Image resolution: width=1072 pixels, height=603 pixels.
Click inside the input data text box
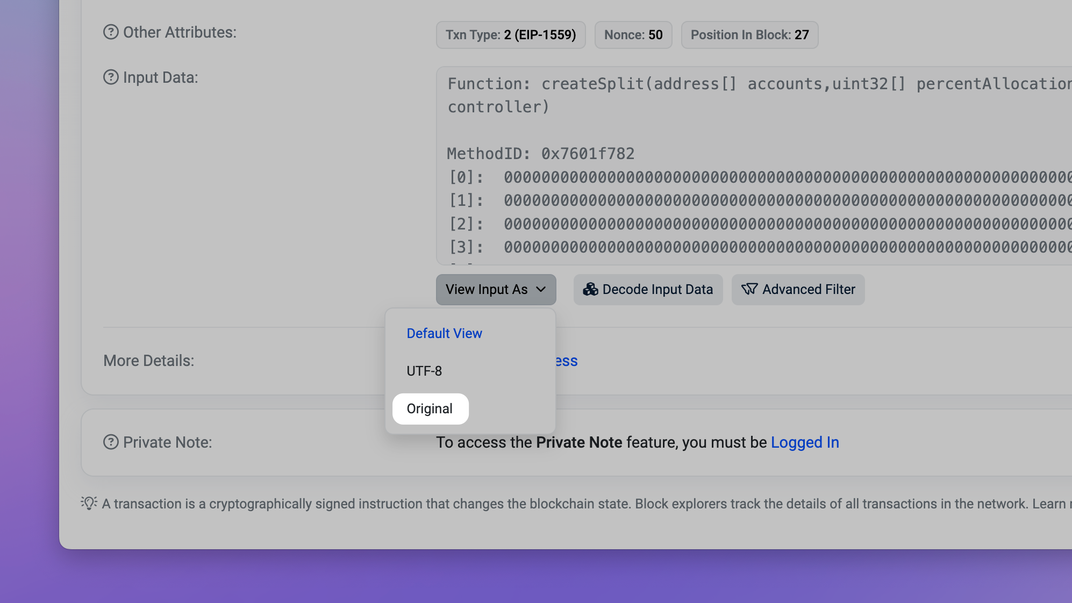(753, 129)
